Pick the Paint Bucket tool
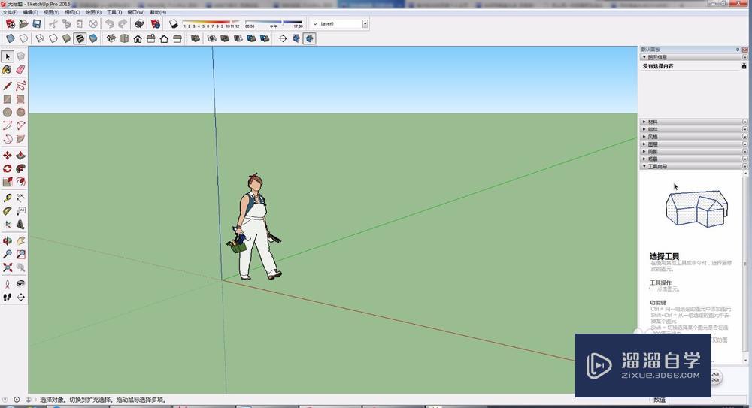 (x=8, y=70)
